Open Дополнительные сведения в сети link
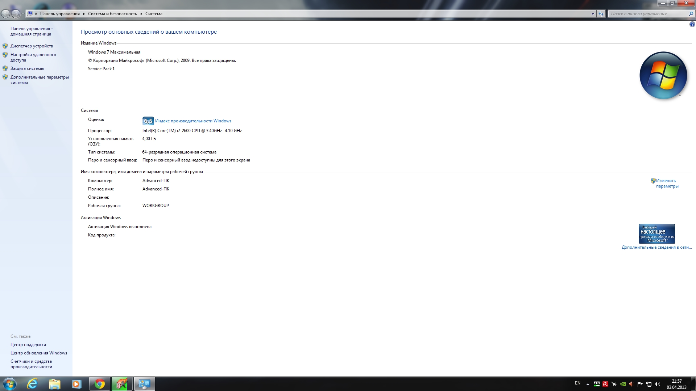 (x=656, y=247)
